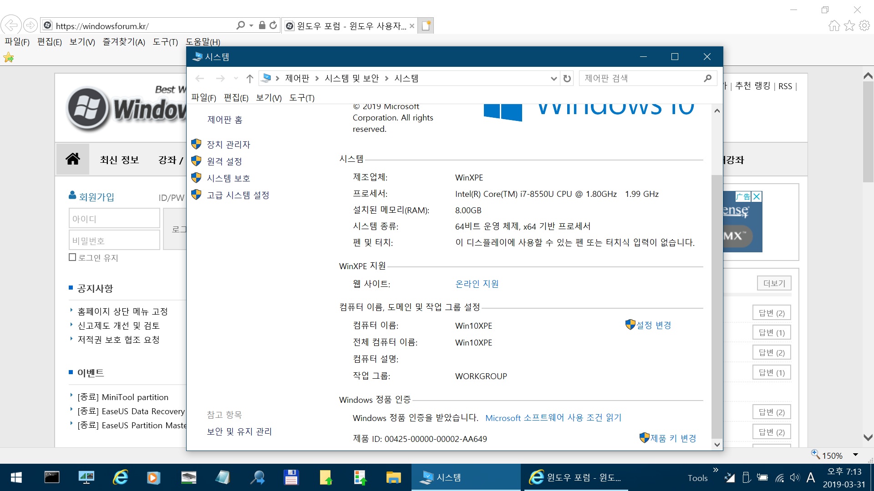Open a new IE tab
Screen dimensions: 874x491
(426, 26)
